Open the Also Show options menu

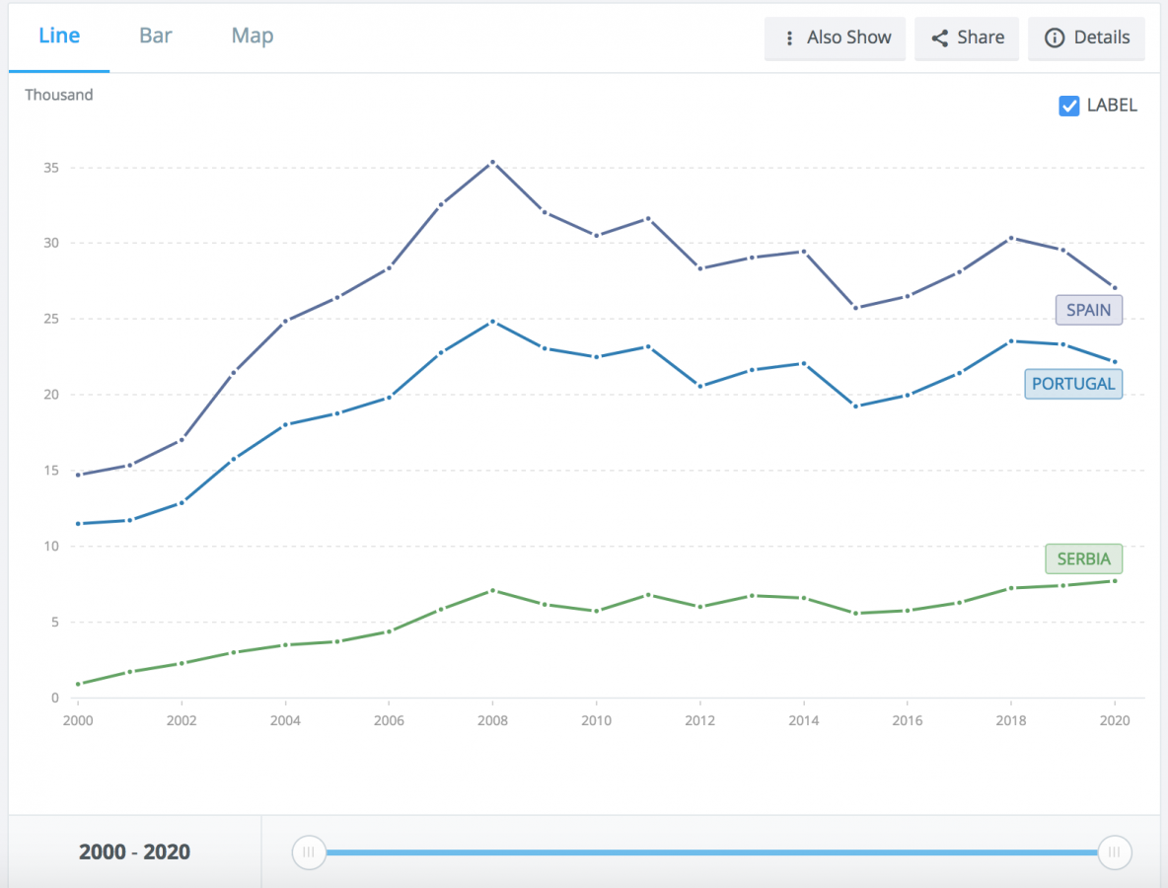(x=835, y=38)
